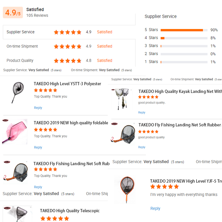This screenshot has width=222, height=222.
Task: Reply to the 'very happy with everything' review
Action: tap(155, 208)
